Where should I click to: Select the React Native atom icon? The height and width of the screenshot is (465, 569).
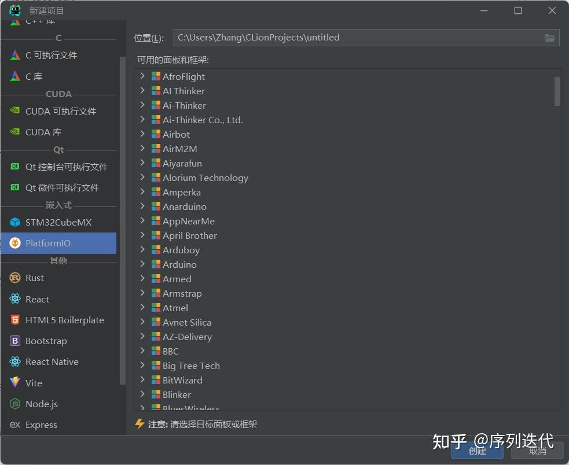pos(15,361)
